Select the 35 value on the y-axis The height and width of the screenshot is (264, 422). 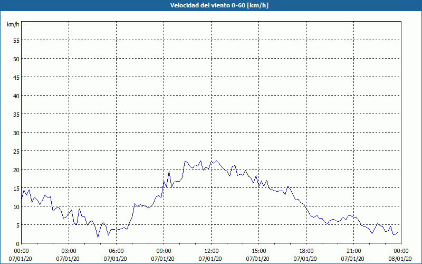click(x=16, y=114)
